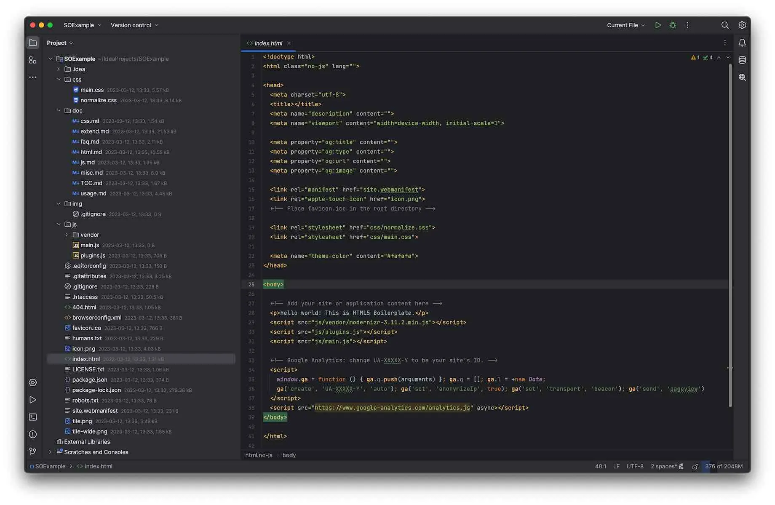Image resolution: width=775 pixels, height=505 pixels.
Task: Open the Terminal tool window
Action: [33, 417]
